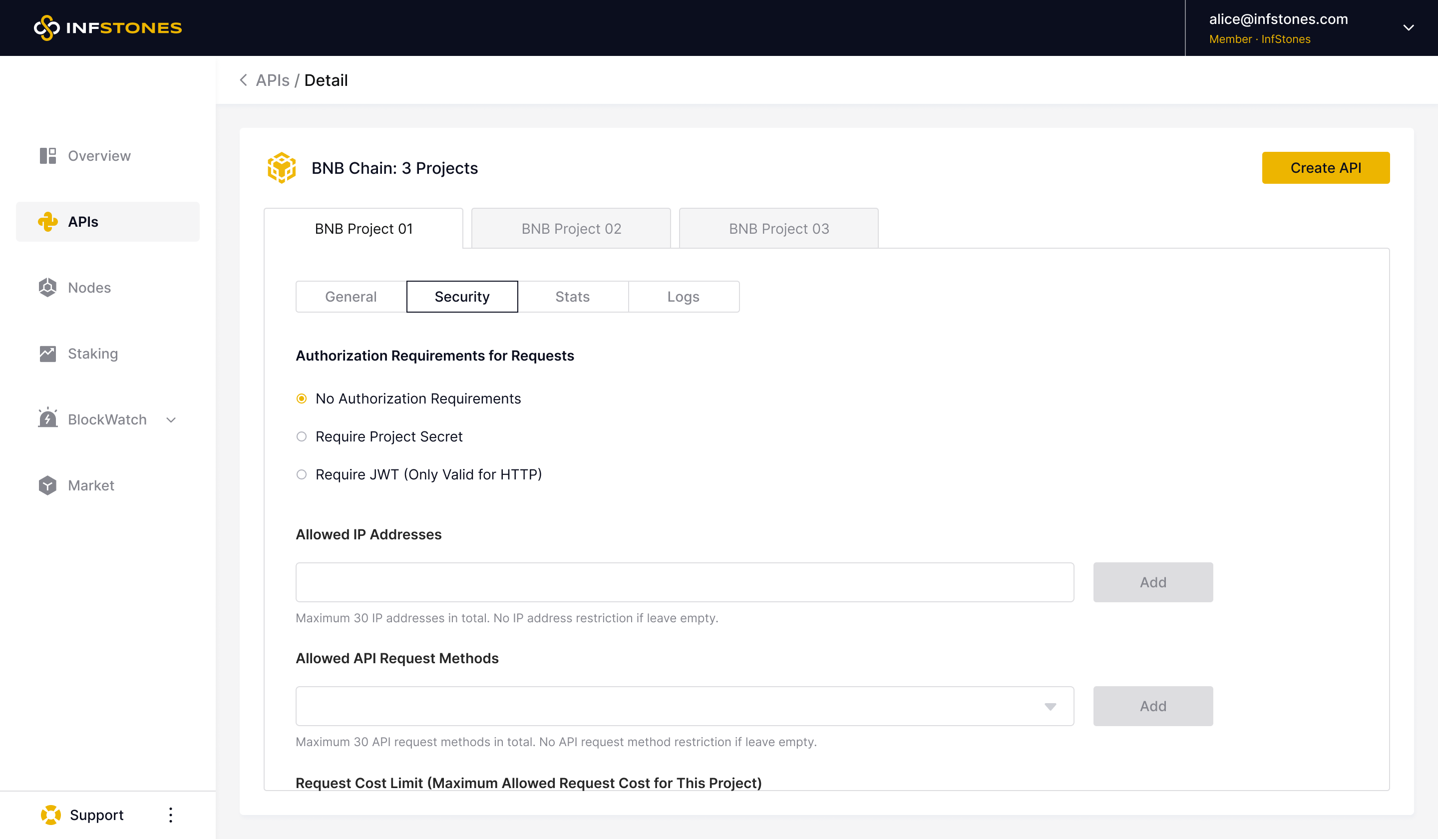
Task: Click the BNB Chain: 3 Projects heading
Action: point(394,168)
